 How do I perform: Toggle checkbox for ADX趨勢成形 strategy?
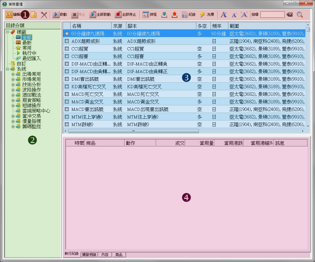(x=67, y=41)
